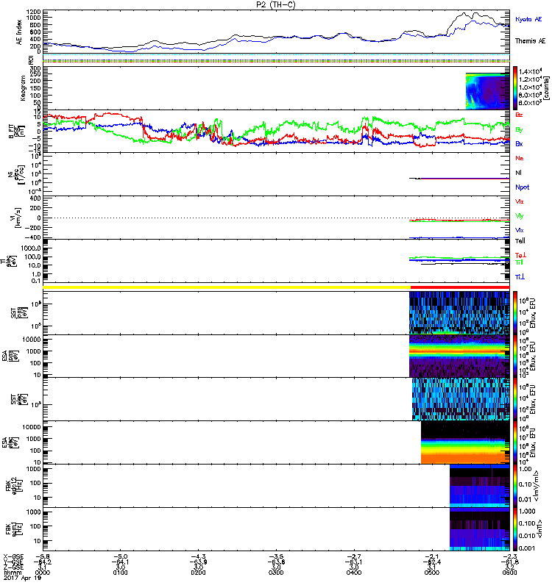This screenshot has height=588, width=552.
Task: Click the 0100 time tick label
Action: [121, 573]
